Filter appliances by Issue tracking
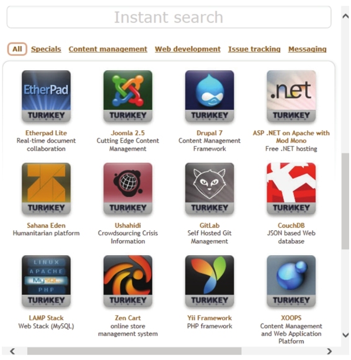Image resolution: width=351 pixels, height=360 pixels. (x=254, y=49)
